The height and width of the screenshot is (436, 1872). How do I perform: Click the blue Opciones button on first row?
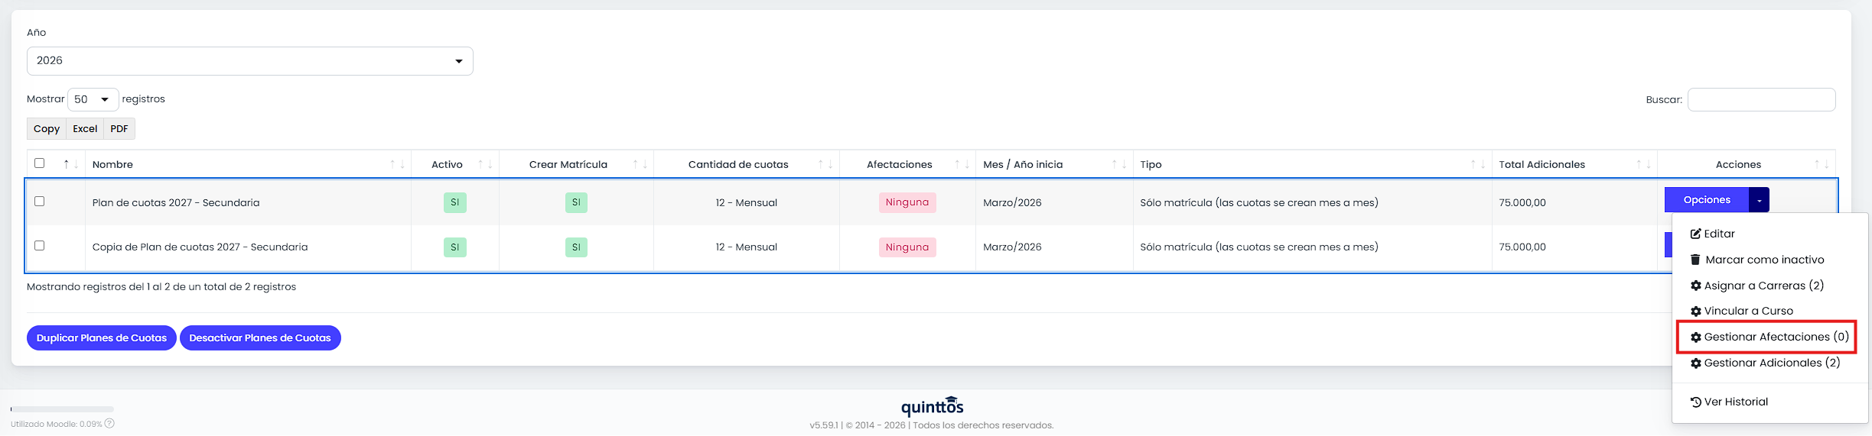pos(1707,200)
